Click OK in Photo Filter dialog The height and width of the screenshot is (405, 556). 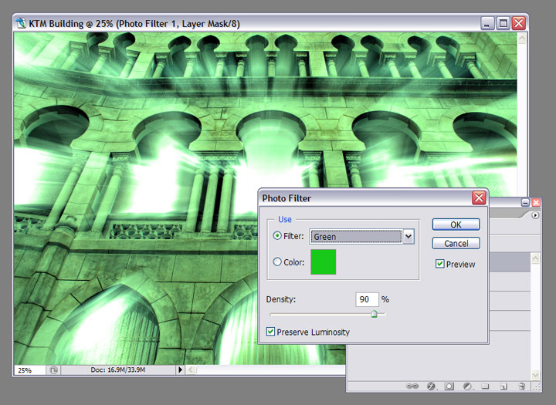coord(456,224)
